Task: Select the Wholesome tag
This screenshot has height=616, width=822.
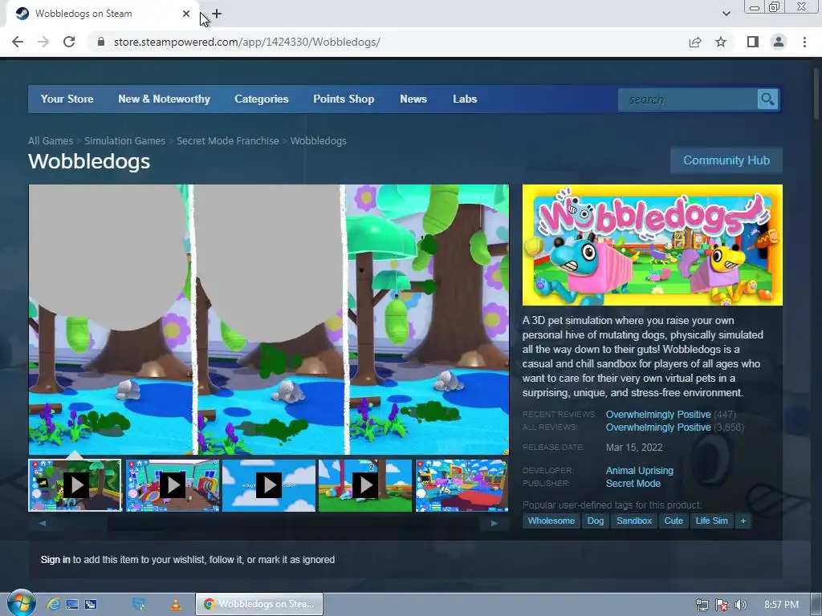Action: click(x=551, y=521)
